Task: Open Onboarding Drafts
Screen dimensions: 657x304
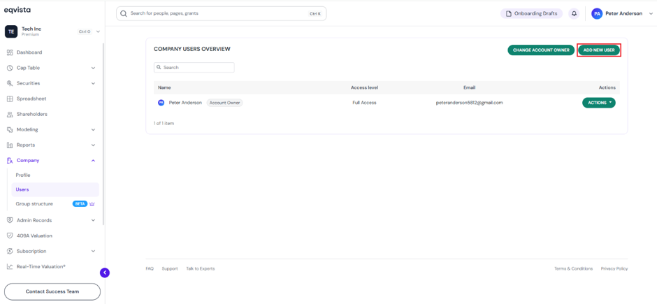Action: [531, 14]
